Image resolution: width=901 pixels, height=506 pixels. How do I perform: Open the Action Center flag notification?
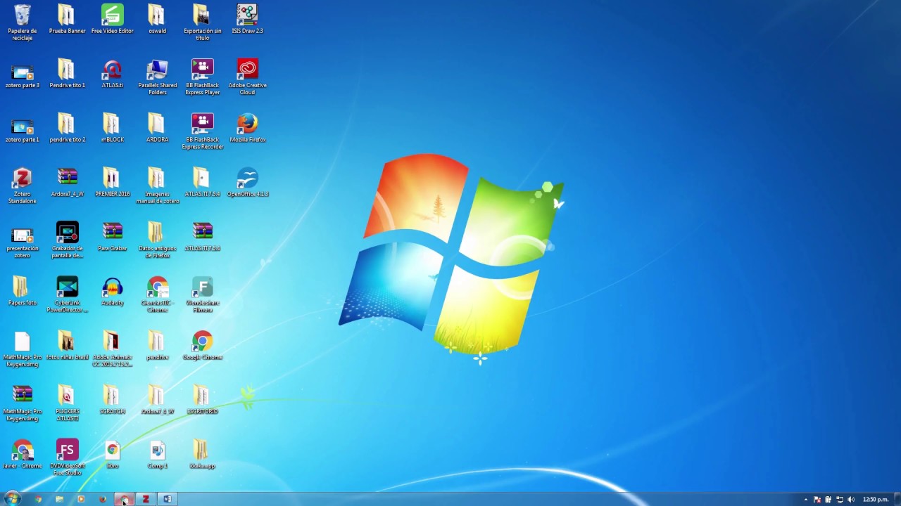[x=817, y=500]
